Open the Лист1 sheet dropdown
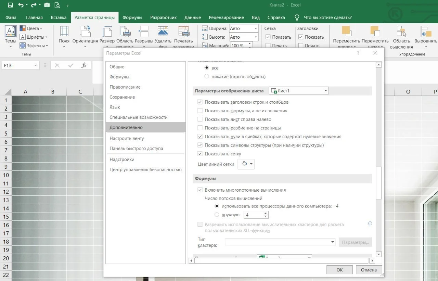438x281 pixels. pyautogui.click(x=299, y=91)
